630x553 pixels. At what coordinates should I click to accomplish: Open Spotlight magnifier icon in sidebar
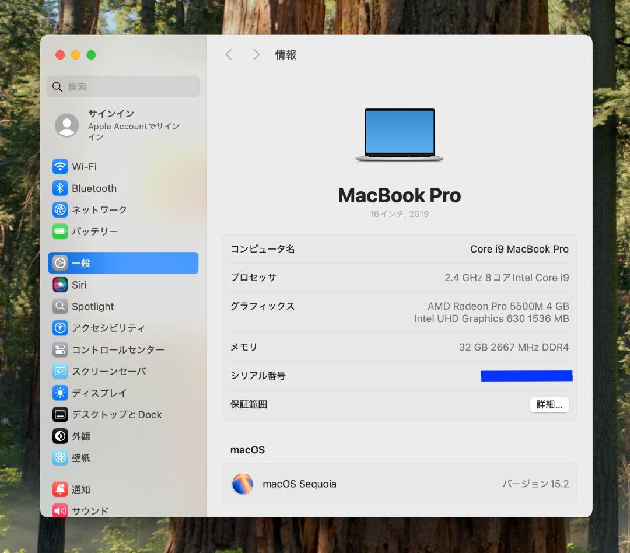click(x=60, y=306)
